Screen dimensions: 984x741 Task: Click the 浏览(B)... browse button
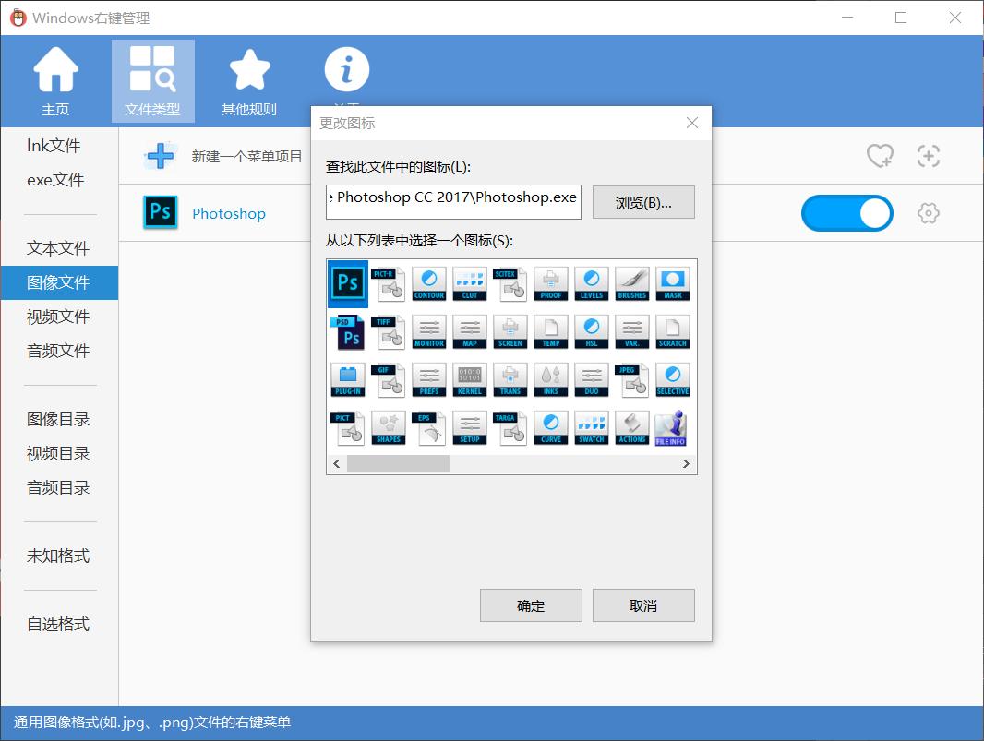(643, 203)
